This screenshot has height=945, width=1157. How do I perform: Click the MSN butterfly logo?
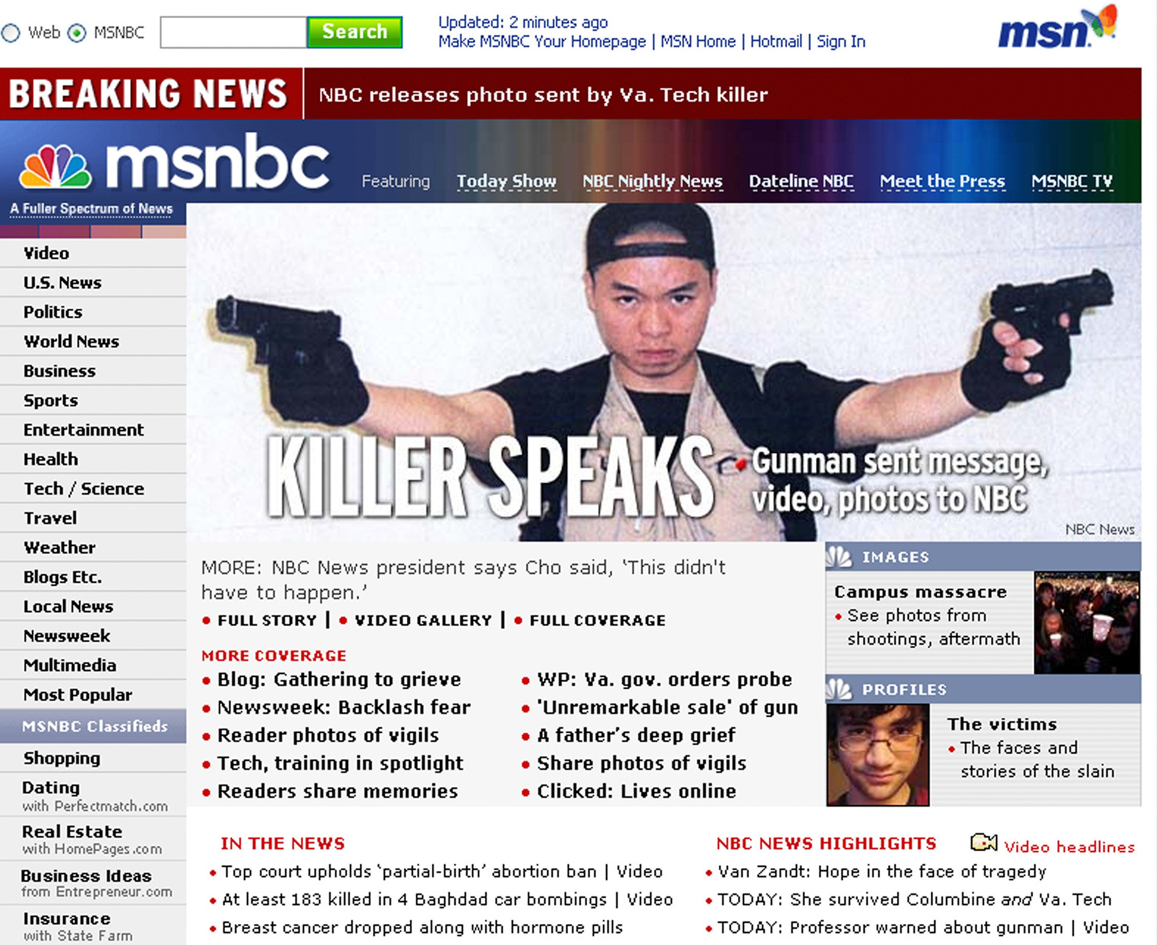[1057, 27]
